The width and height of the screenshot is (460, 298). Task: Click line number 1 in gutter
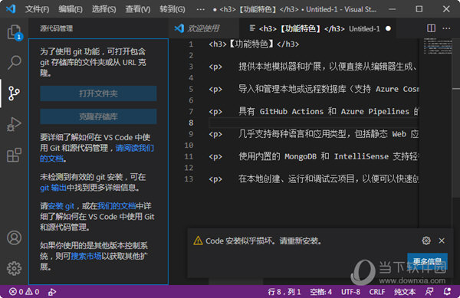coord(191,44)
